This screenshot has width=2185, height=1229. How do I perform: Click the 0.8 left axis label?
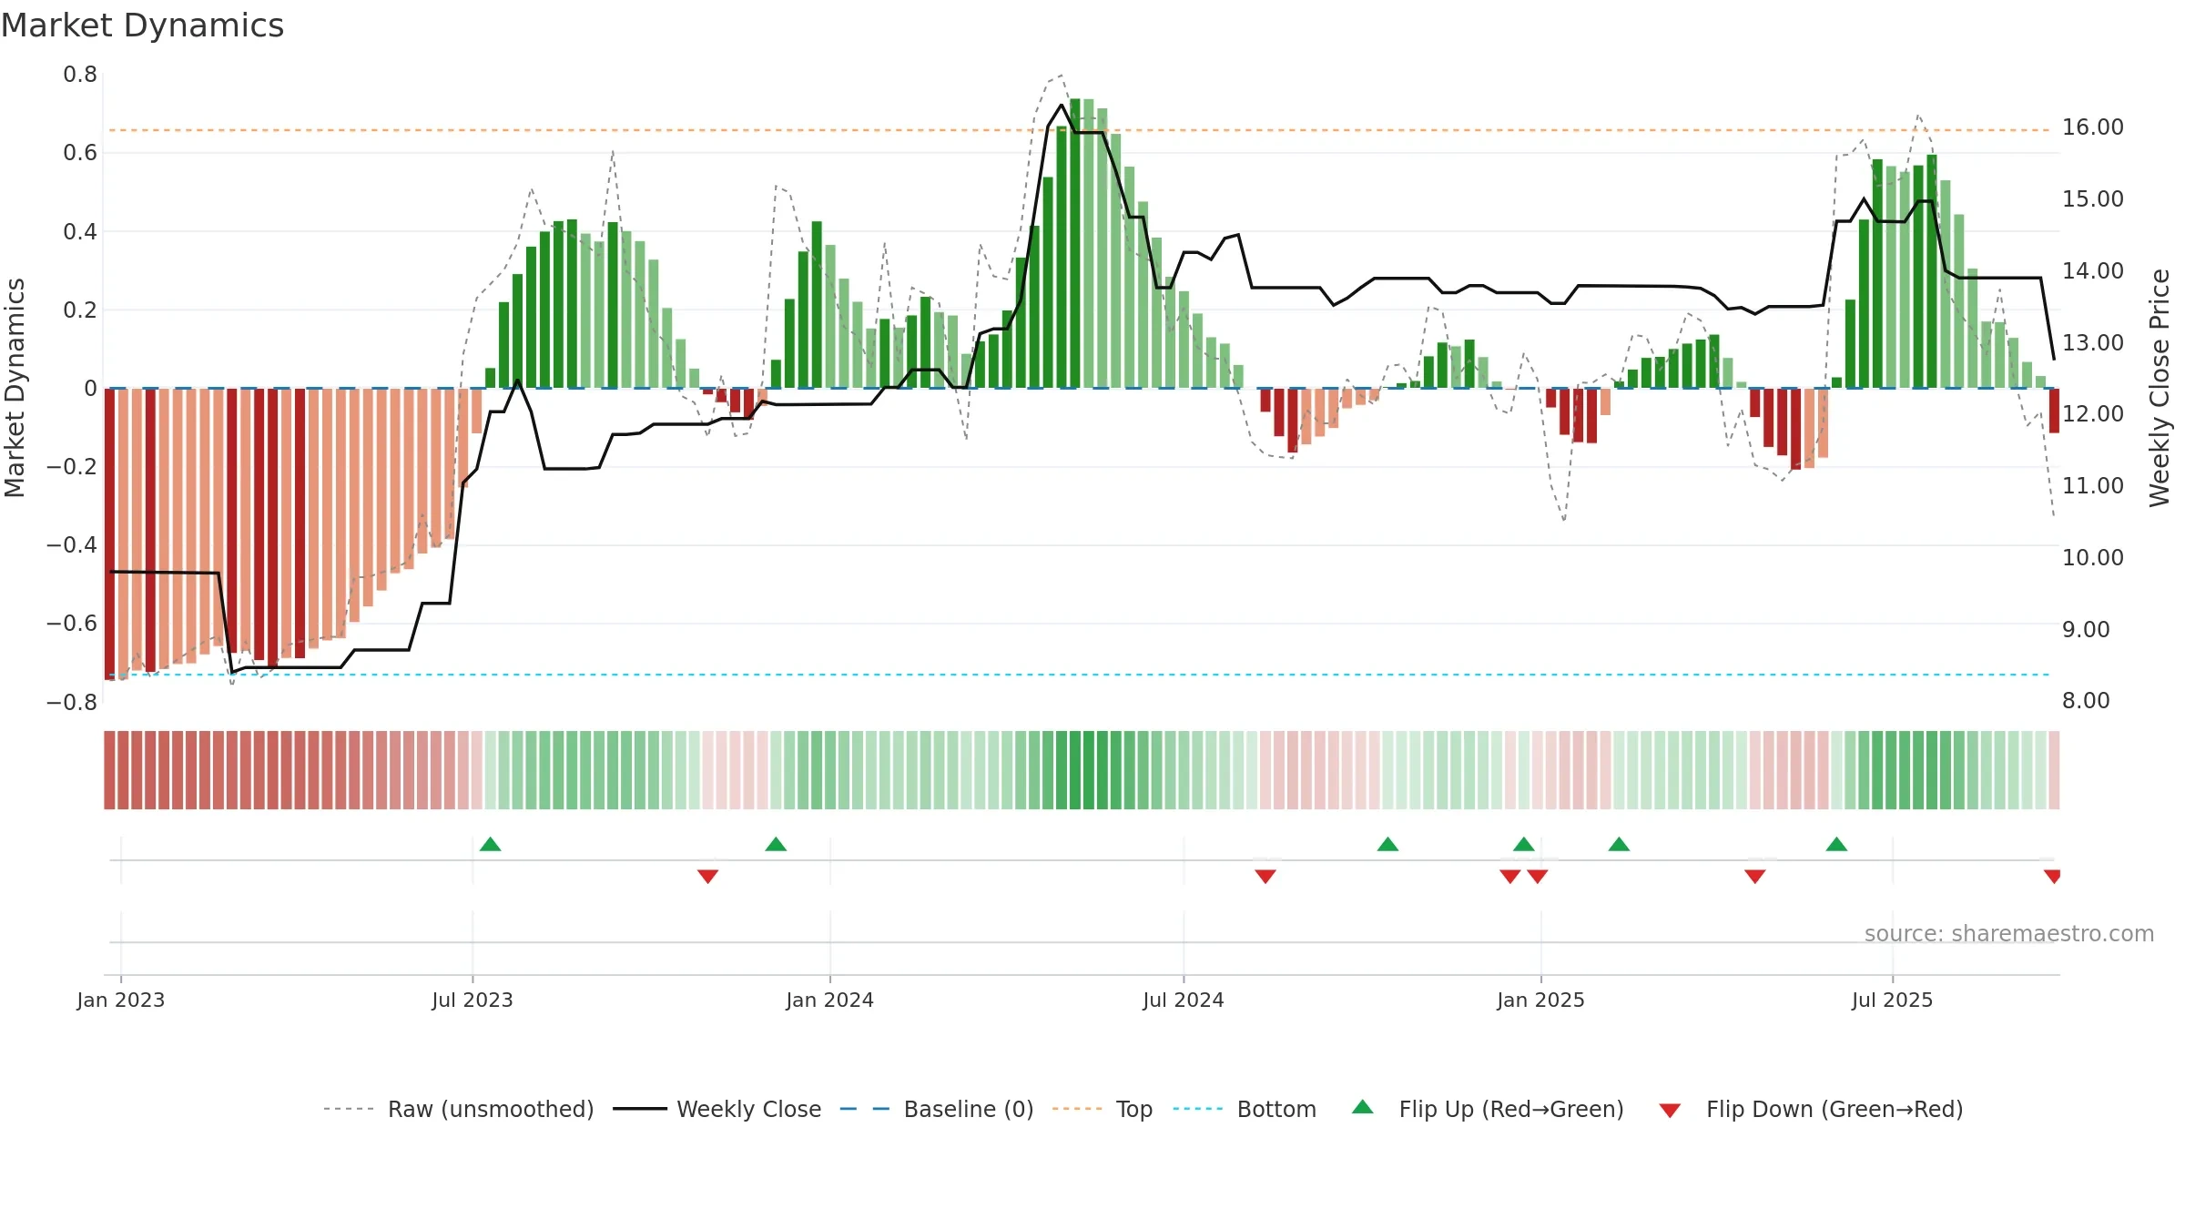(x=80, y=75)
